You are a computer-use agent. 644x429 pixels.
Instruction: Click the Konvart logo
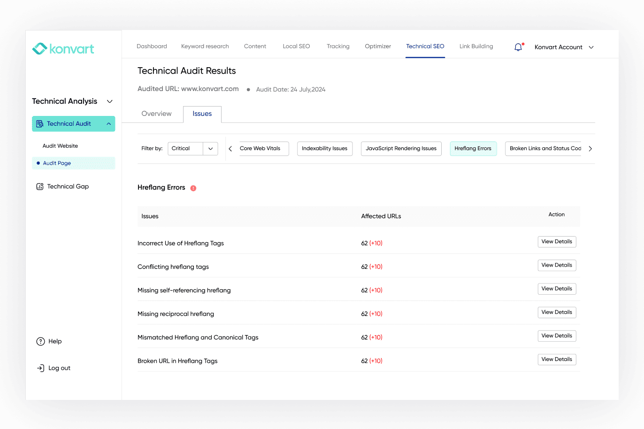(x=63, y=49)
